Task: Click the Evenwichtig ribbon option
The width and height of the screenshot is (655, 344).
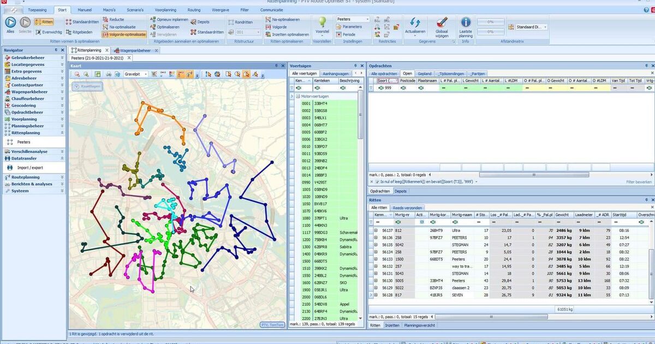Action: coord(48,32)
